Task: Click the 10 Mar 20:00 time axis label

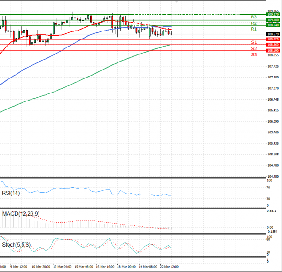Action: pyautogui.click(x=41, y=267)
